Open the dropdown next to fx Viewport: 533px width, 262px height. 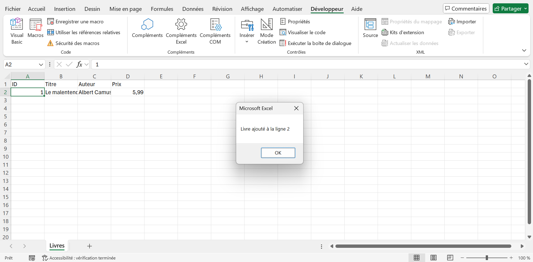point(86,64)
